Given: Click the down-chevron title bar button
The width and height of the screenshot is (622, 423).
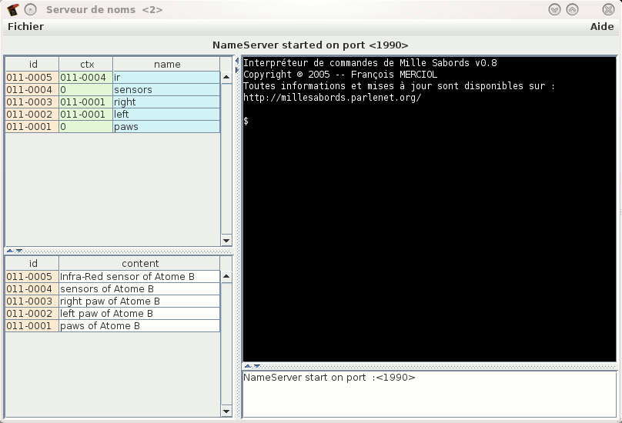Looking at the screenshot, I should point(554,9).
